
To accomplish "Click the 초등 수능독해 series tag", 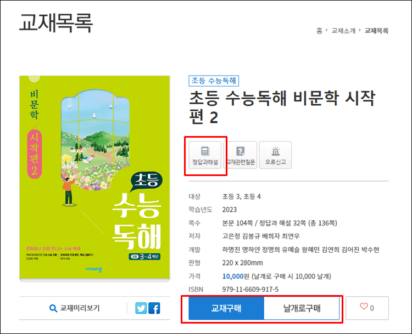I will pos(214,81).
